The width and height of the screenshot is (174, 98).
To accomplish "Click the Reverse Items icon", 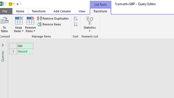I will [39, 24].
